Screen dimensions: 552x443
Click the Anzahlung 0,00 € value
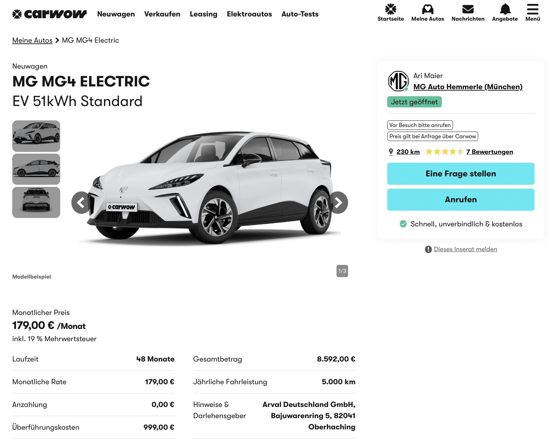point(163,405)
